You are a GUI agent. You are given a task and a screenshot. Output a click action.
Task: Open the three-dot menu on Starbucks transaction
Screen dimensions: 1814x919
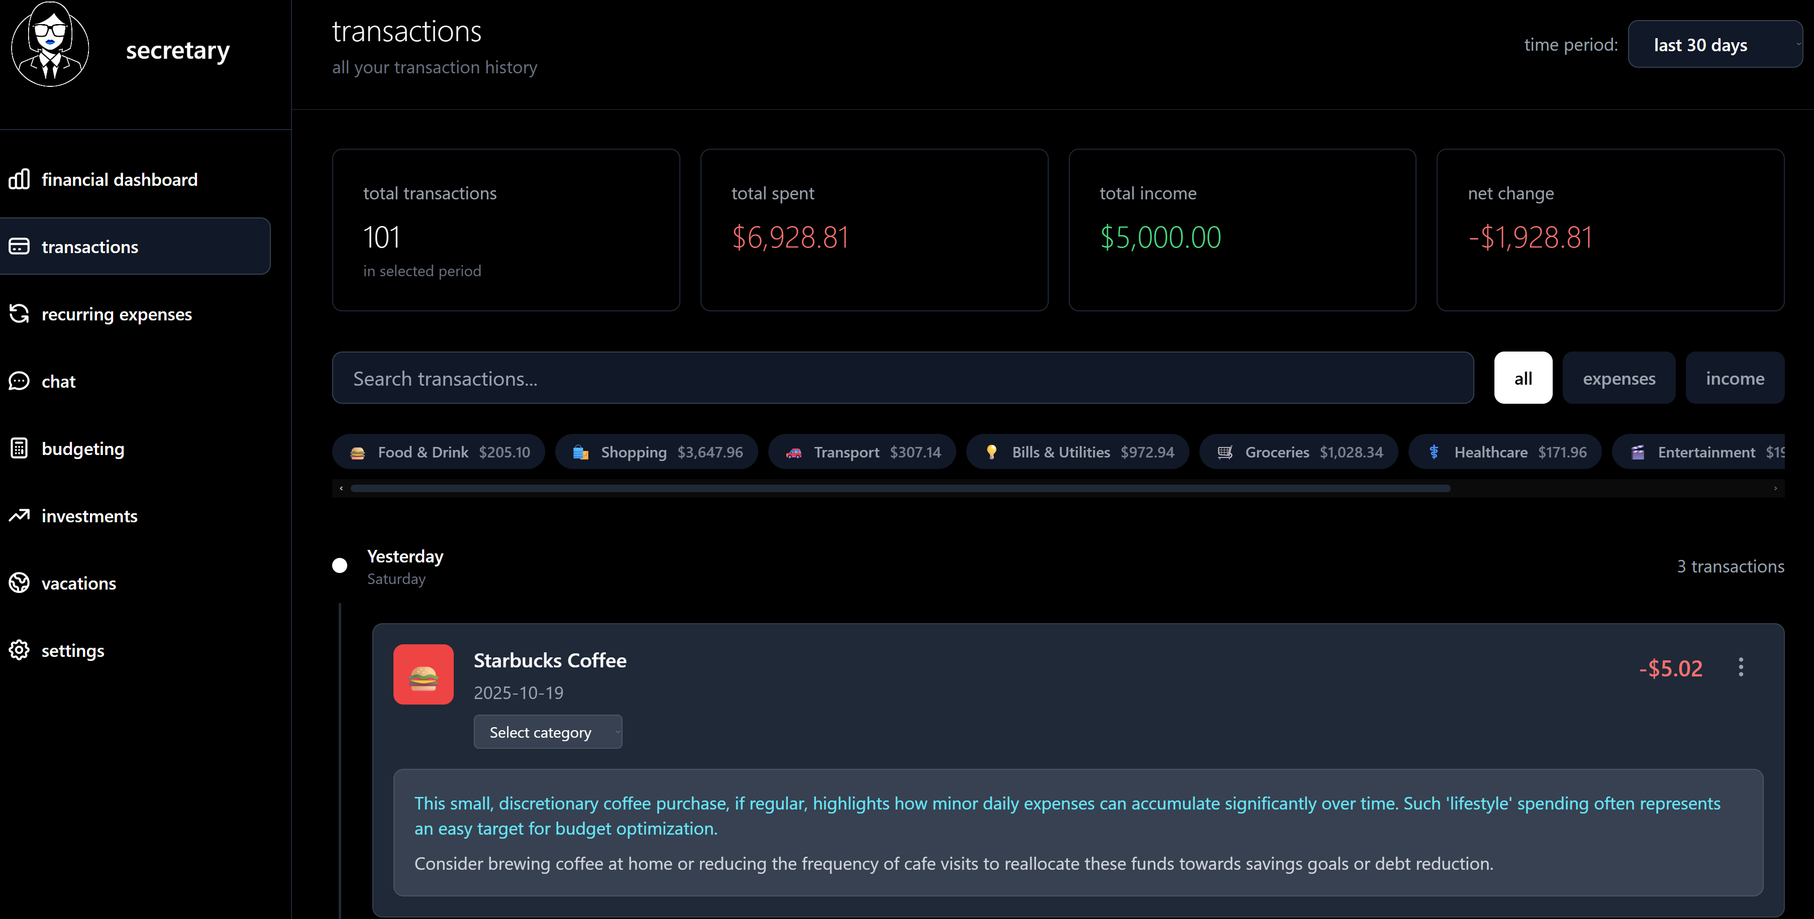click(x=1740, y=667)
